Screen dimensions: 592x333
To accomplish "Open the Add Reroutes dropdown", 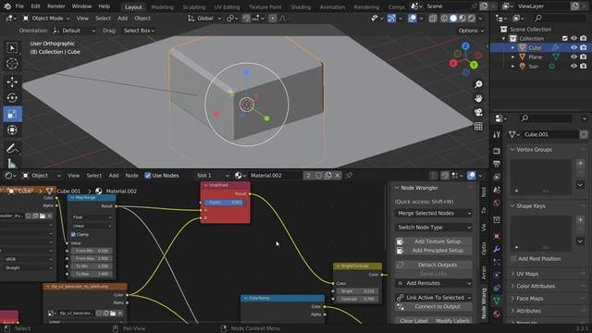I will [x=434, y=283].
